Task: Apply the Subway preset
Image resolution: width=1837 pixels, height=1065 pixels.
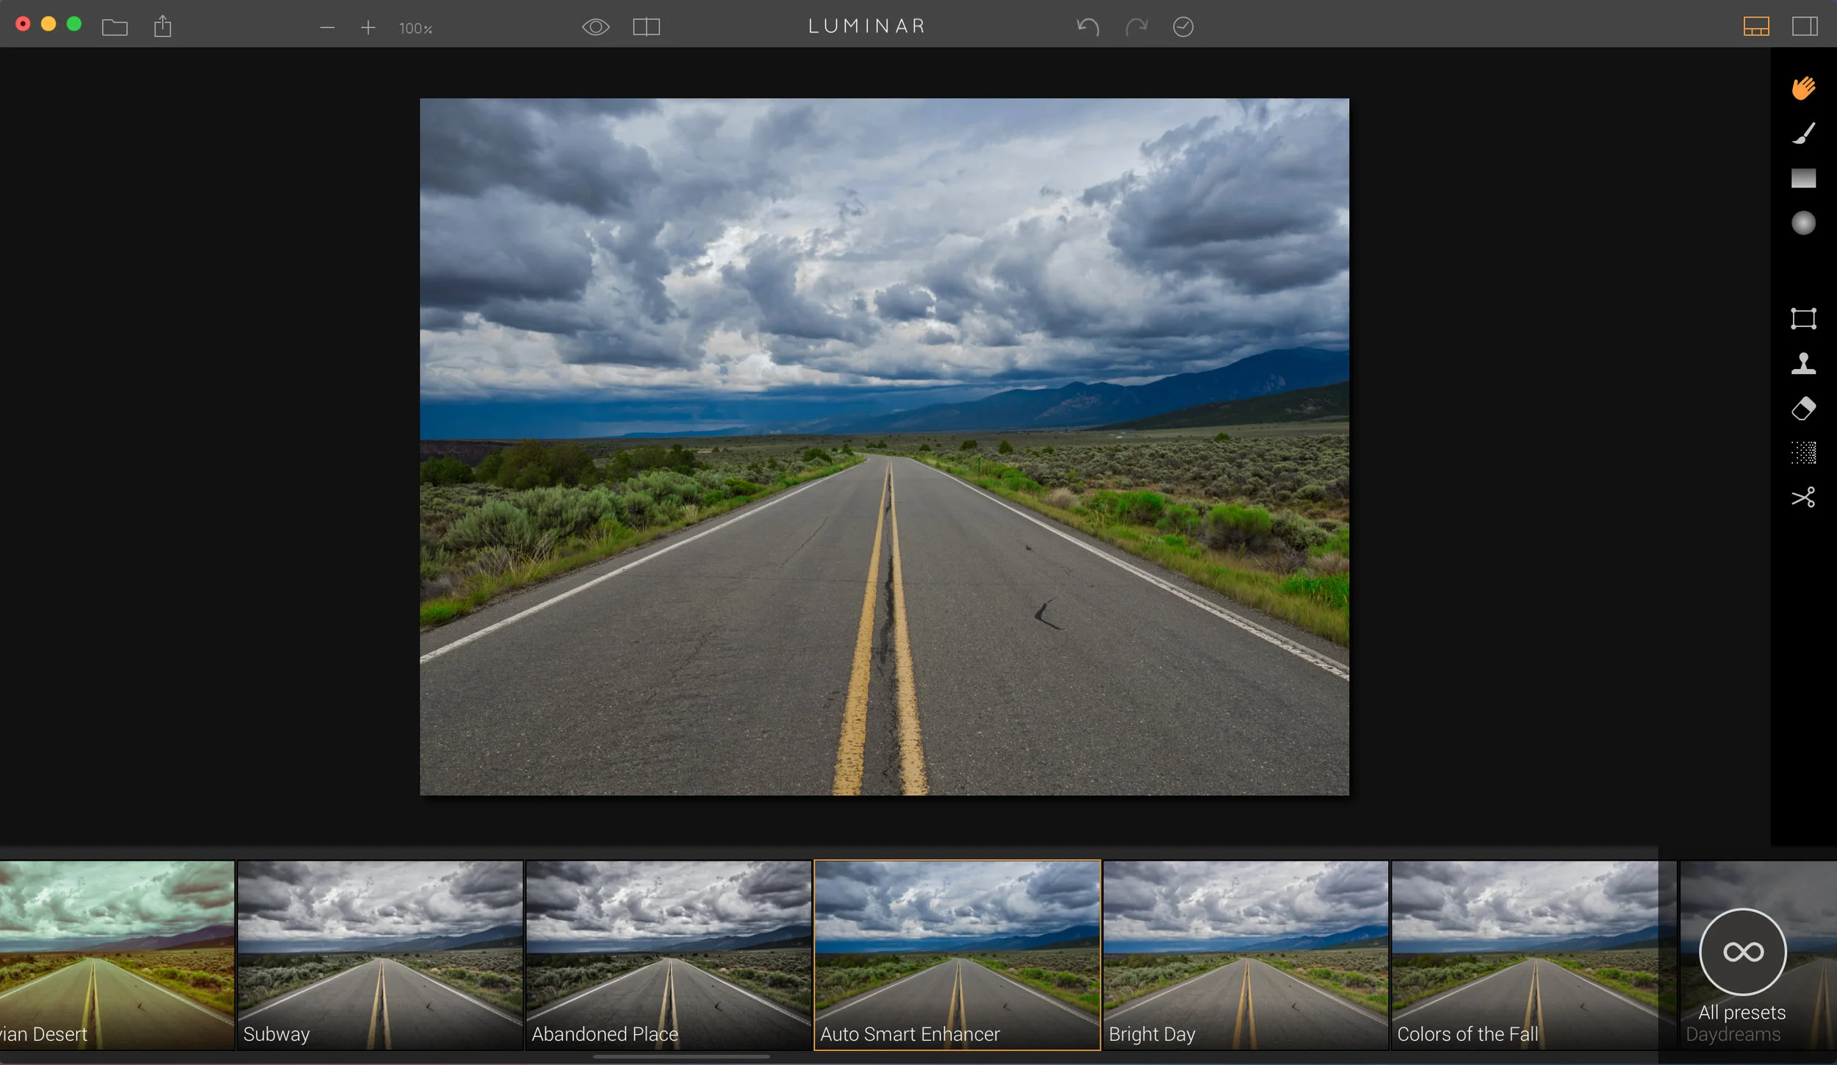Action: point(380,954)
